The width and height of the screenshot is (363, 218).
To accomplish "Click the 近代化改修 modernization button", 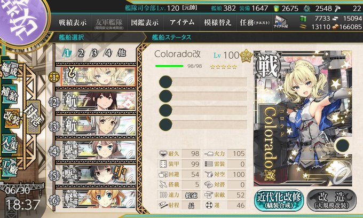I will 279,200.
